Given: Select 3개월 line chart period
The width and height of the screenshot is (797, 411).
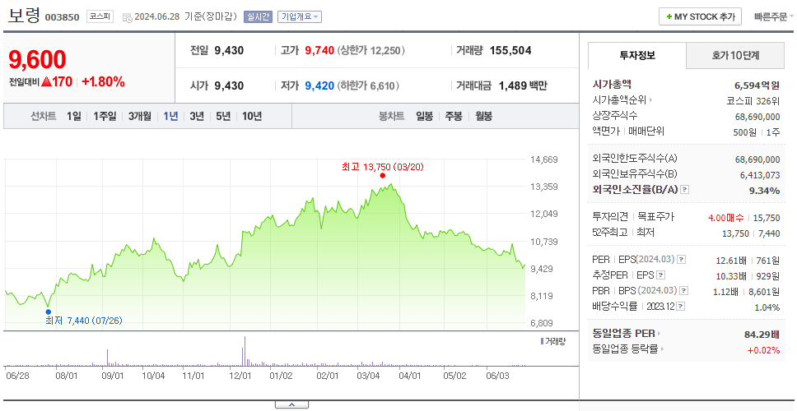Looking at the screenshot, I should pos(140,116).
